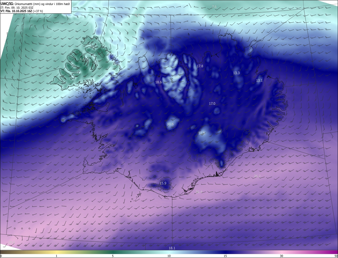The image size is (338, 258).
Task: Click the 15.9 value label near the south coast
Action: 163,183
